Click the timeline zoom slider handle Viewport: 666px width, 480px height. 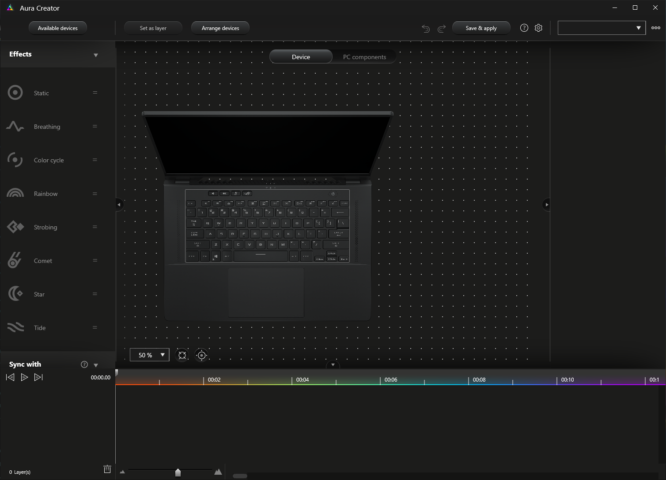[178, 472]
